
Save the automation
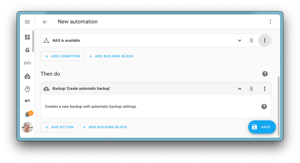coord(262,127)
